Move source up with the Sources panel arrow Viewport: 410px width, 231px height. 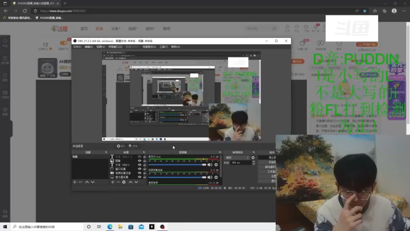tap(131, 182)
